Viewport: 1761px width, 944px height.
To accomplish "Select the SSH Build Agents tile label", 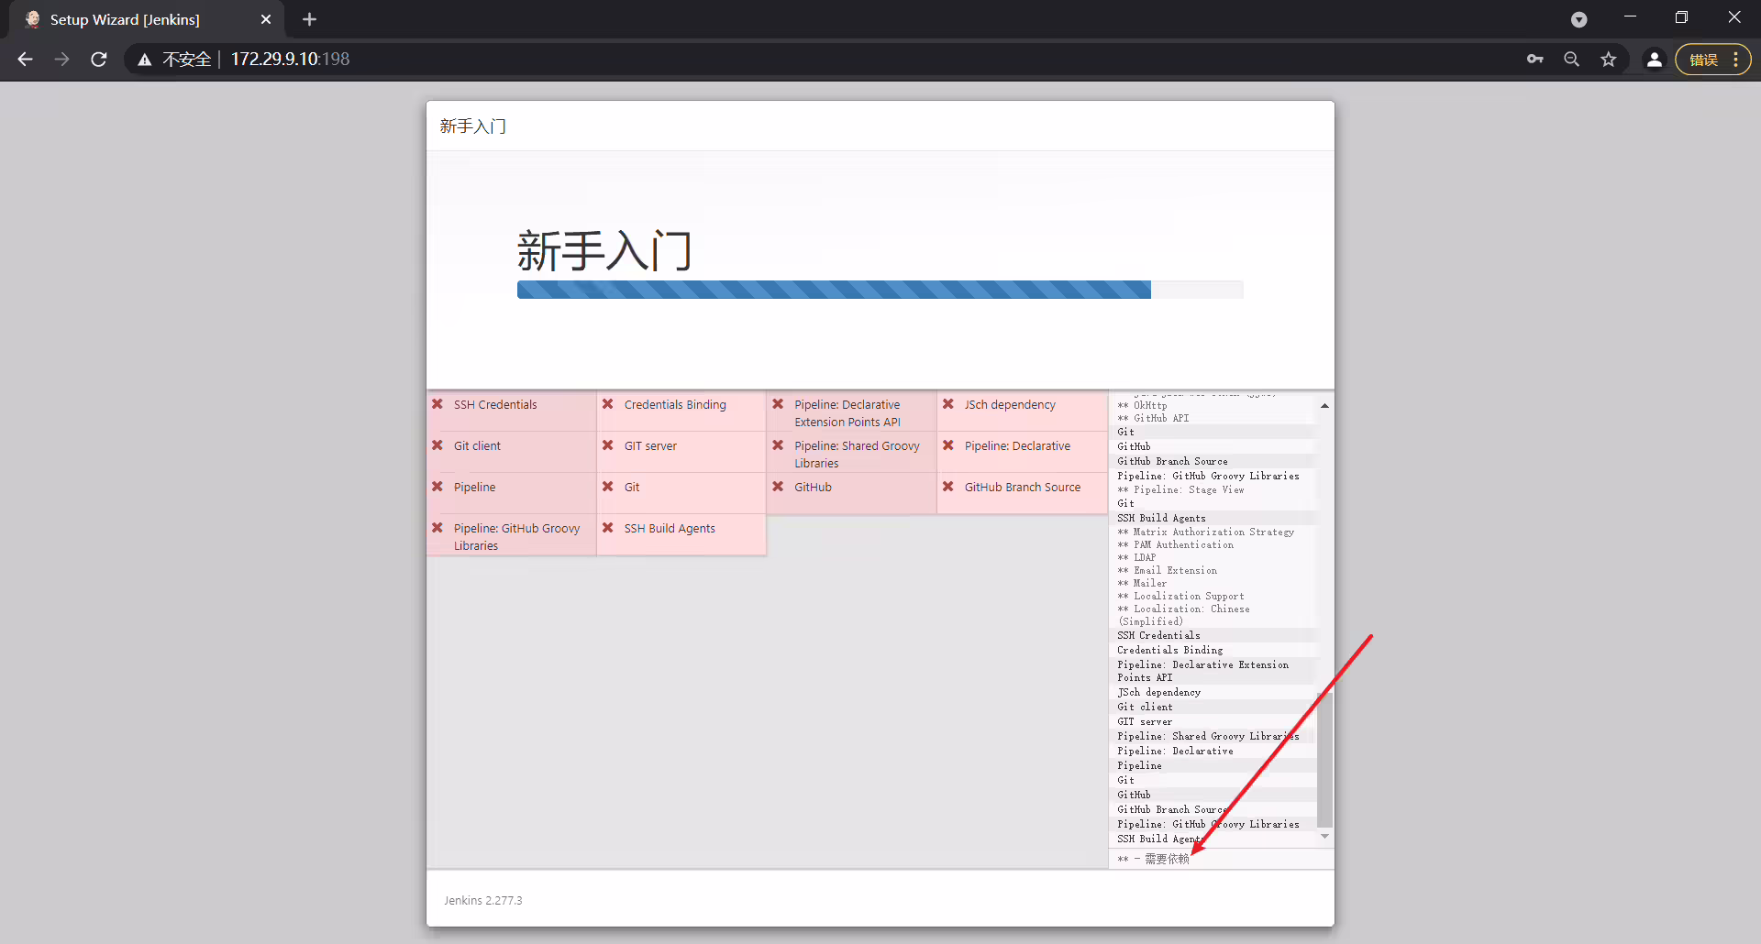I will (x=670, y=528).
